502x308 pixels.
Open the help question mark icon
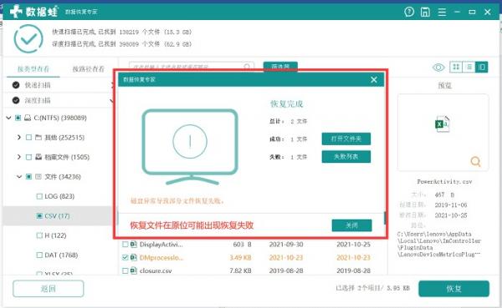pyautogui.click(x=409, y=13)
